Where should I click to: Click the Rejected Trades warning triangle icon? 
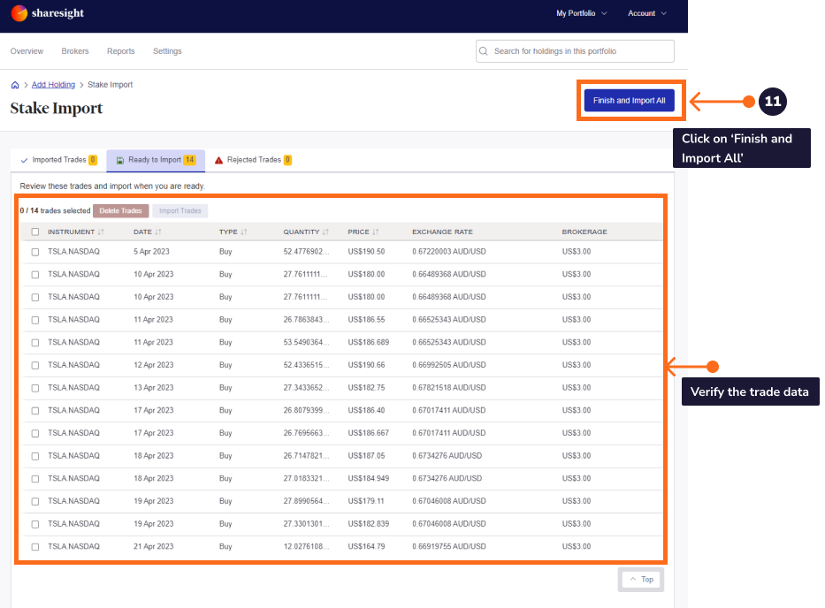click(x=219, y=160)
